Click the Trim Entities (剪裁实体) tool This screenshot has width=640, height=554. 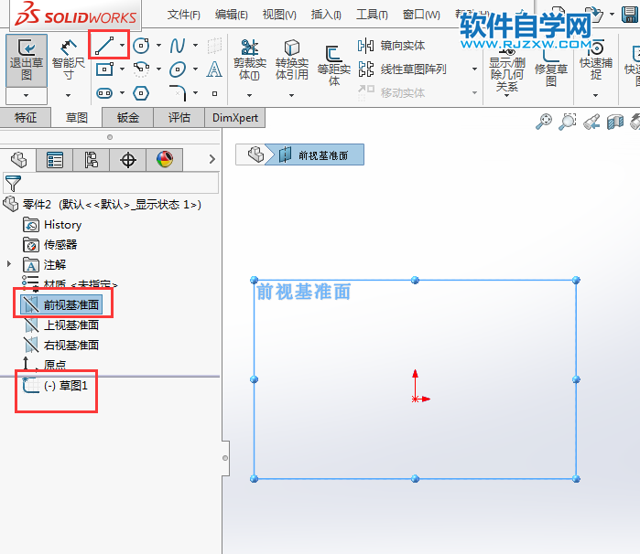250,60
